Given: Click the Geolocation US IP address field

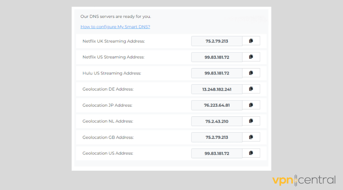Looking at the screenshot, I should 216,154.
